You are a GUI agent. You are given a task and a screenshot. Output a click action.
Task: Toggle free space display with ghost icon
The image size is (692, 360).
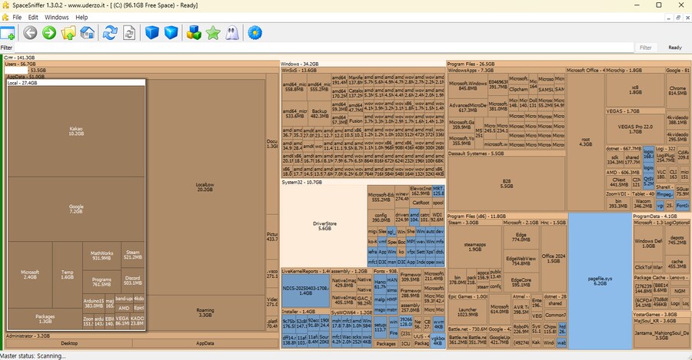(232, 32)
